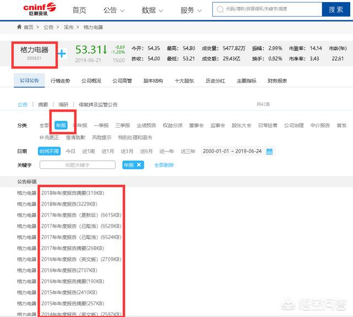The image size is (353, 317).
Task: Select 近3月 date option
Action: click(127, 151)
